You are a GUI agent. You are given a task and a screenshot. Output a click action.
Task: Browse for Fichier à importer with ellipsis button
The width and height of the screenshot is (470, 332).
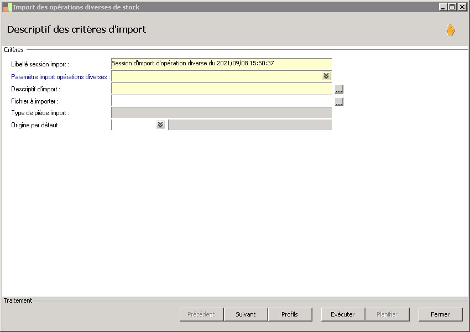click(339, 102)
